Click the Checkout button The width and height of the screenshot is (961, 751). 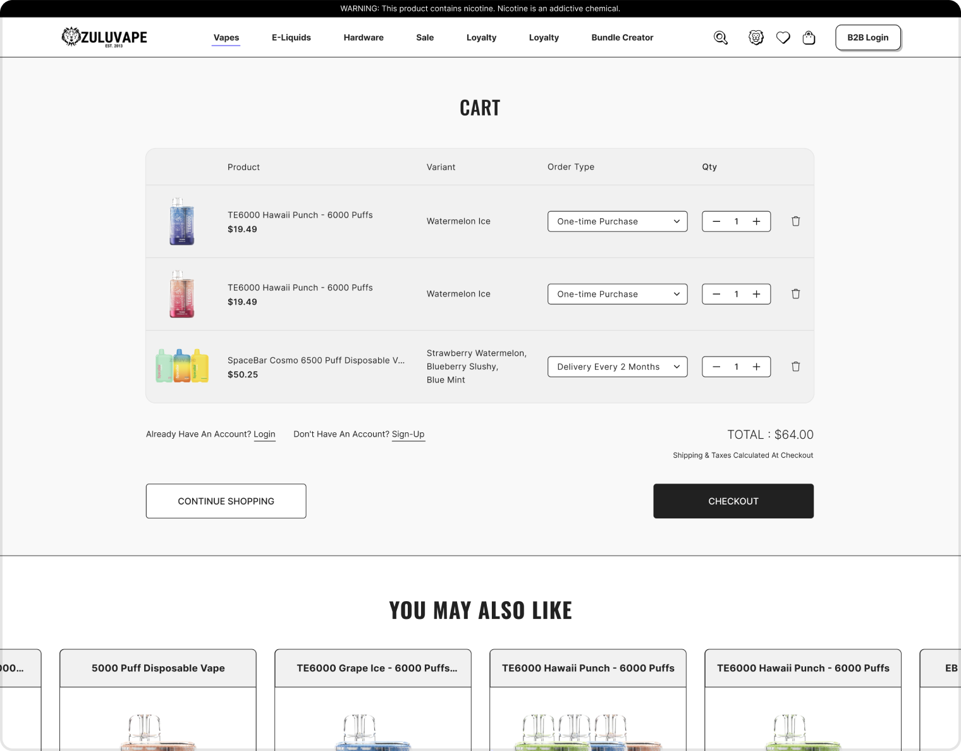pyautogui.click(x=733, y=501)
